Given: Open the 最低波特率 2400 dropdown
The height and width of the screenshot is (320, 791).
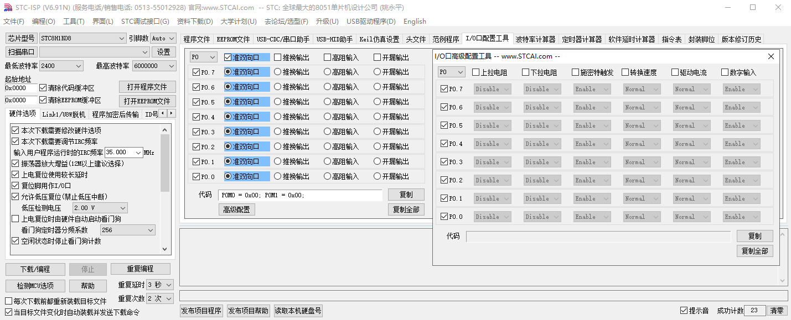Looking at the screenshot, I should (61, 66).
